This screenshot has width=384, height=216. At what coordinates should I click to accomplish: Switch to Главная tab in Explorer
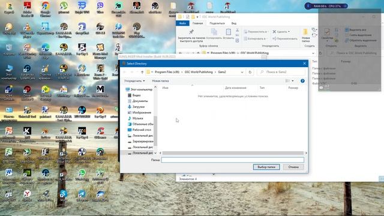point(197,23)
